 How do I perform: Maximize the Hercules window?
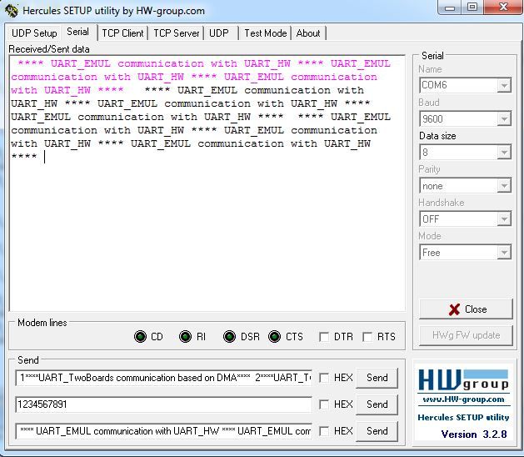tap(472, 7)
